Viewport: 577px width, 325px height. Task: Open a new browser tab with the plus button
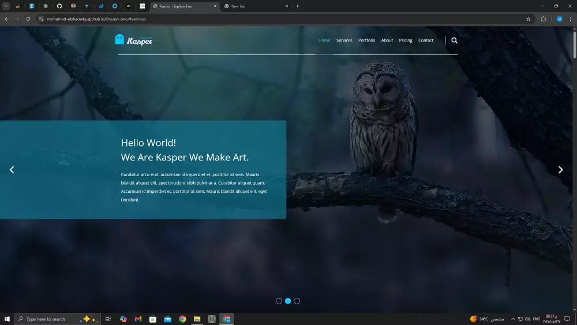pos(297,6)
